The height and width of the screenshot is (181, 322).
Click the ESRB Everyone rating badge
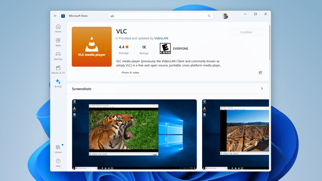pos(165,49)
